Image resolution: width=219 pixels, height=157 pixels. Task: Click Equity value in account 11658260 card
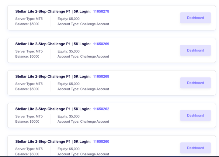(68, 149)
